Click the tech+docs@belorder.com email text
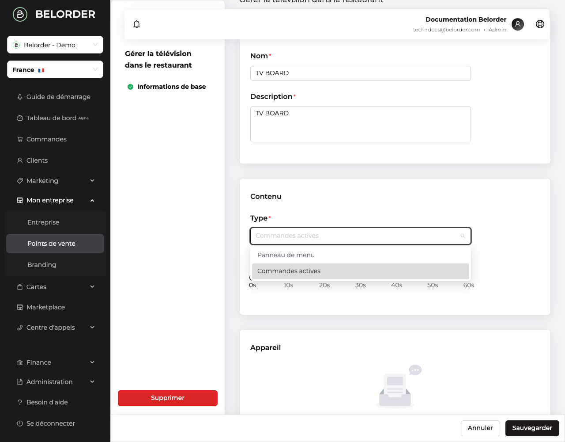This screenshot has height=442, width=565. tap(446, 30)
